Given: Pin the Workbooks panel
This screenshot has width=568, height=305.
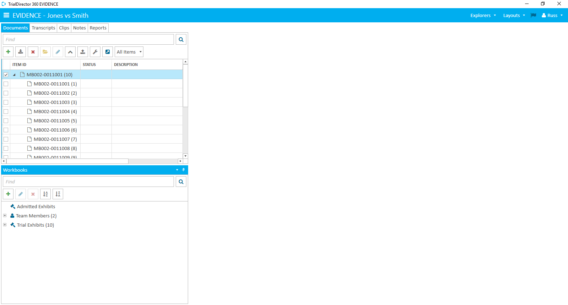Looking at the screenshot, I should [x=184, y=170].
